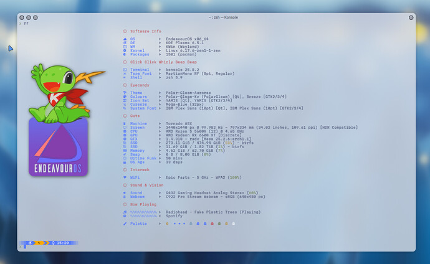430x264 pixels.
Task: Click the 15:20 clock in the prompt
Action: (x=63, y=243)
